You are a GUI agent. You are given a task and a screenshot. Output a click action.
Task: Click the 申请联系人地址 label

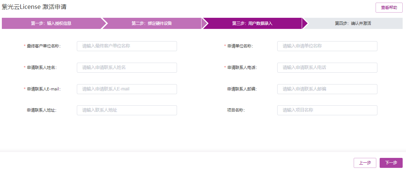[x=42, y=110]
